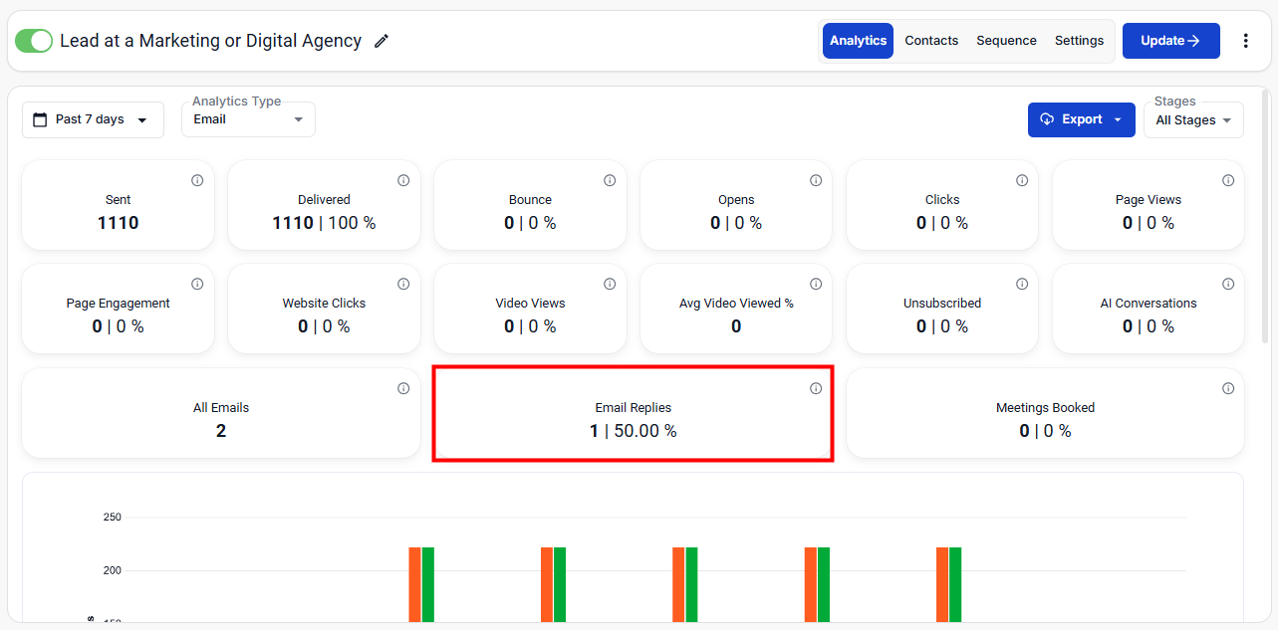Switch to the Contacts tab
The image size is (1278, 630).
[931, 41]
